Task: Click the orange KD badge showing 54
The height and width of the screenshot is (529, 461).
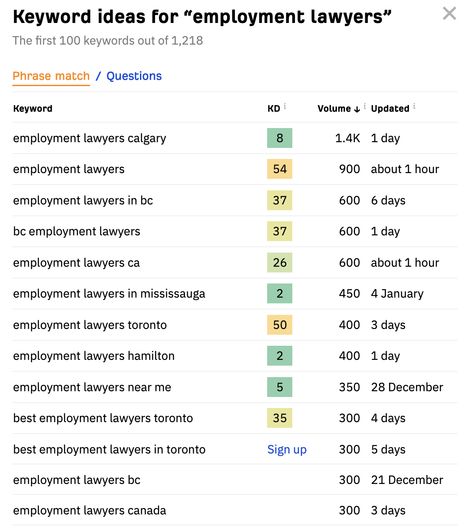Action: point(280,169)
